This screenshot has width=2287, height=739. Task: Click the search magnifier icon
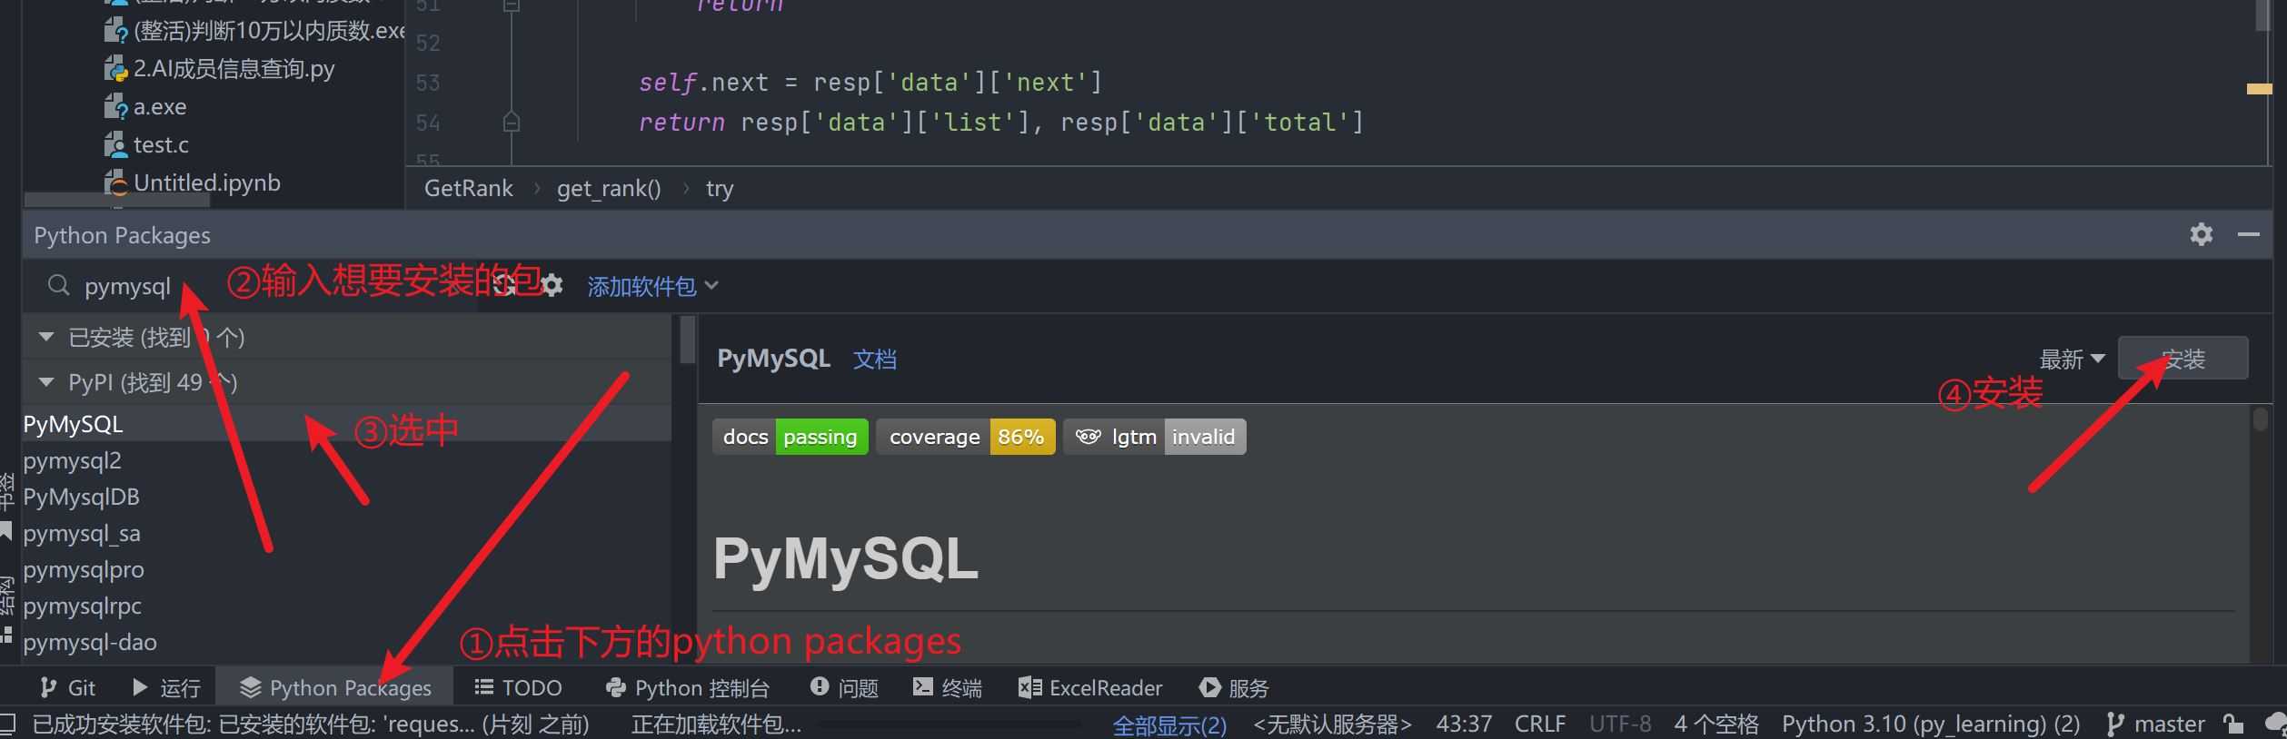click(x=58, y=285)
